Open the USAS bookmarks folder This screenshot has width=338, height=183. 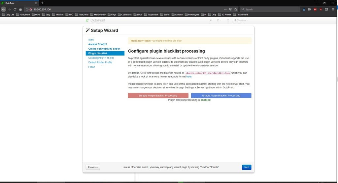[36, 14]
